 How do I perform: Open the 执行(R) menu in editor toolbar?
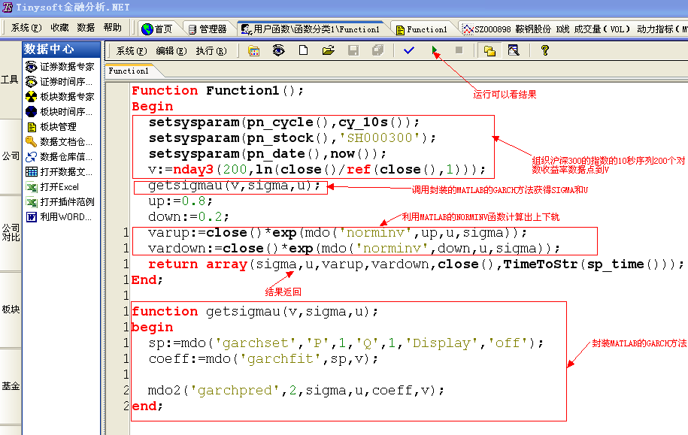pyautogui.click(x=210, y=51)
